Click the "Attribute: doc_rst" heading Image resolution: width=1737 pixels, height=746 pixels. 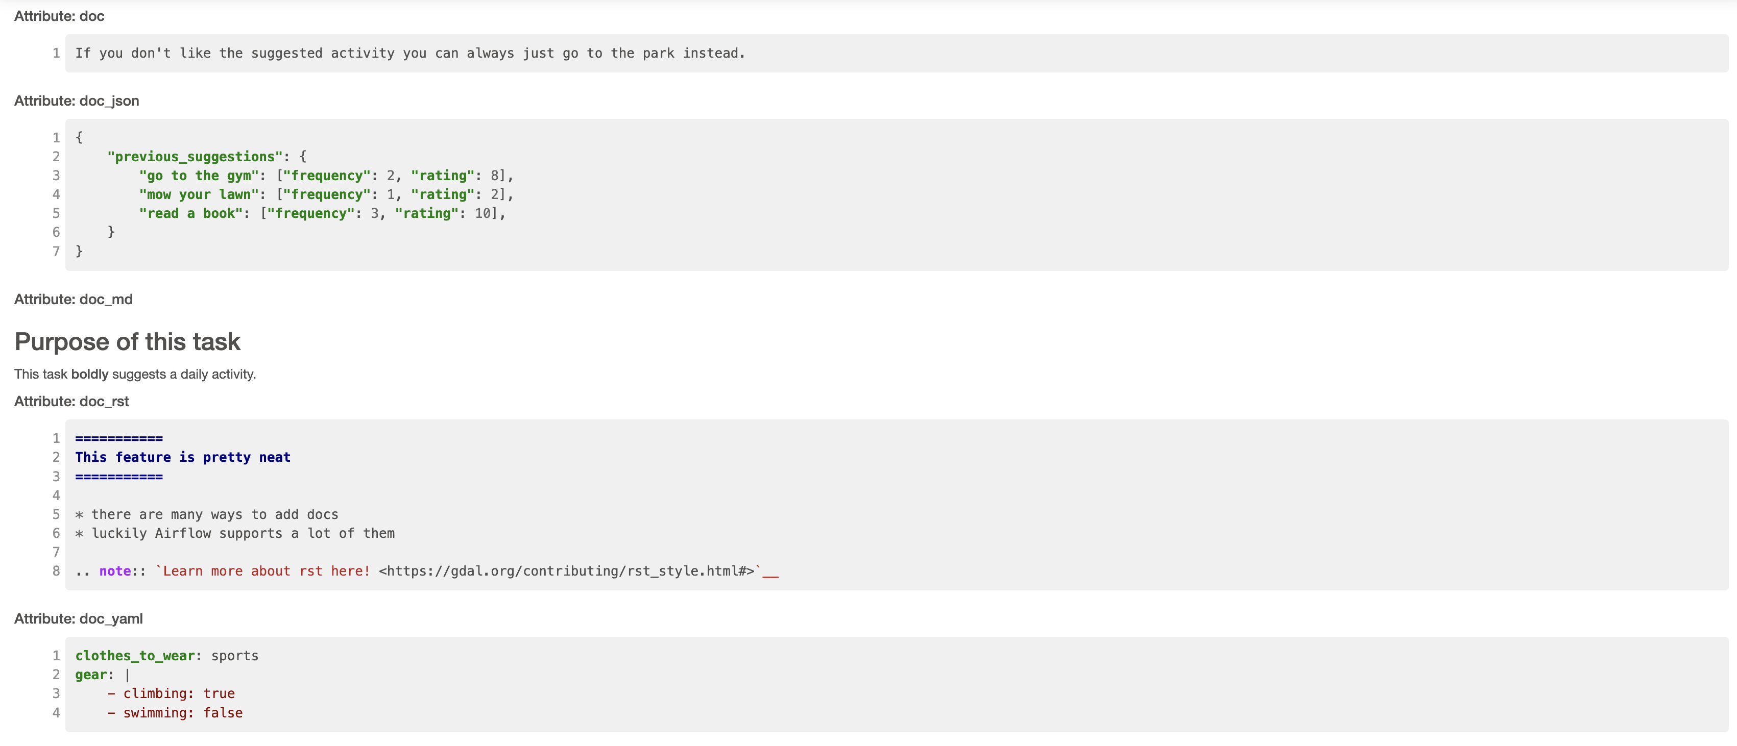point(71,402)
